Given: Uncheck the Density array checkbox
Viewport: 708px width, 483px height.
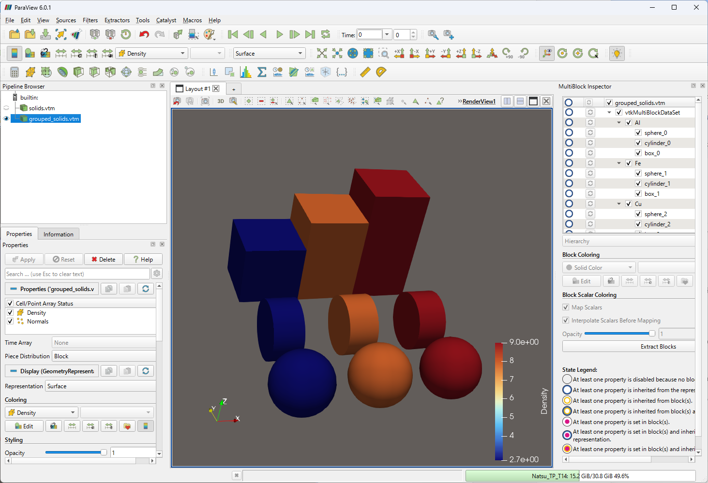Looking at the screenshot, I should [x=10, y=312].
